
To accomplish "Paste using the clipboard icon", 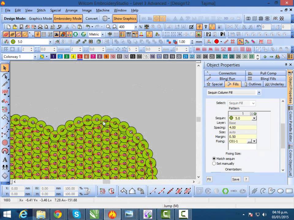I will click(80, 27).
